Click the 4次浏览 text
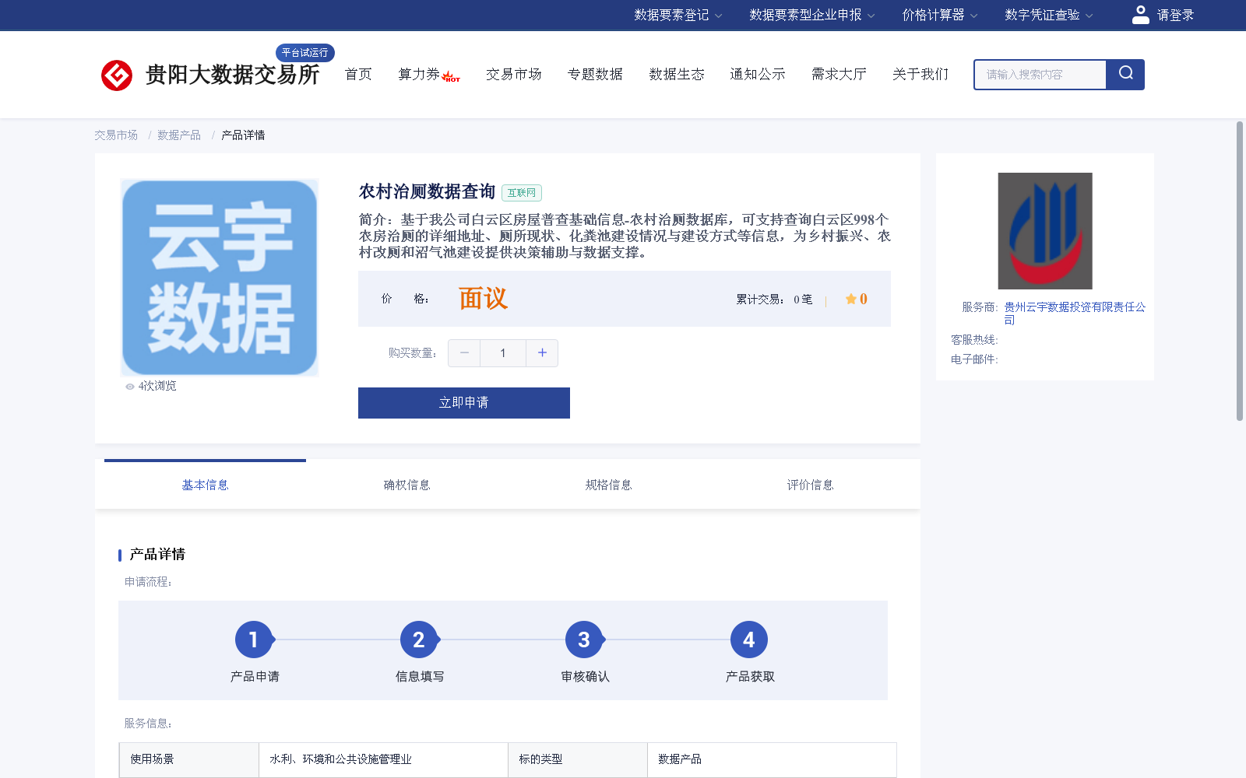The width and height of the screenshot is (1246, 778). [x=157, y=386]
